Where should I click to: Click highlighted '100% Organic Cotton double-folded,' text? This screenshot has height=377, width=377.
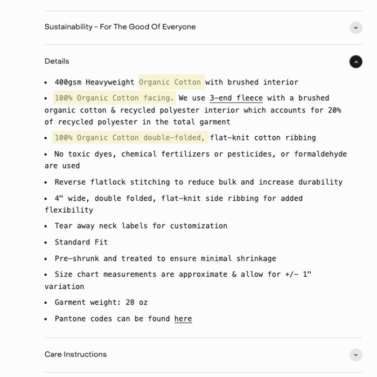tap(130, 138)
